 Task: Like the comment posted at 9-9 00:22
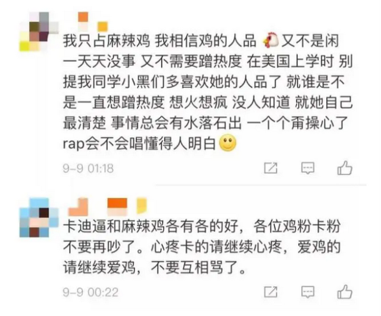[x=345, y=292]
